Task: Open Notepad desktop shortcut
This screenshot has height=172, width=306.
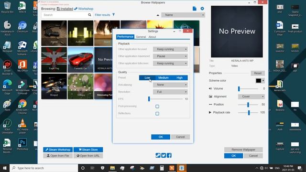Action: point(7,47)
